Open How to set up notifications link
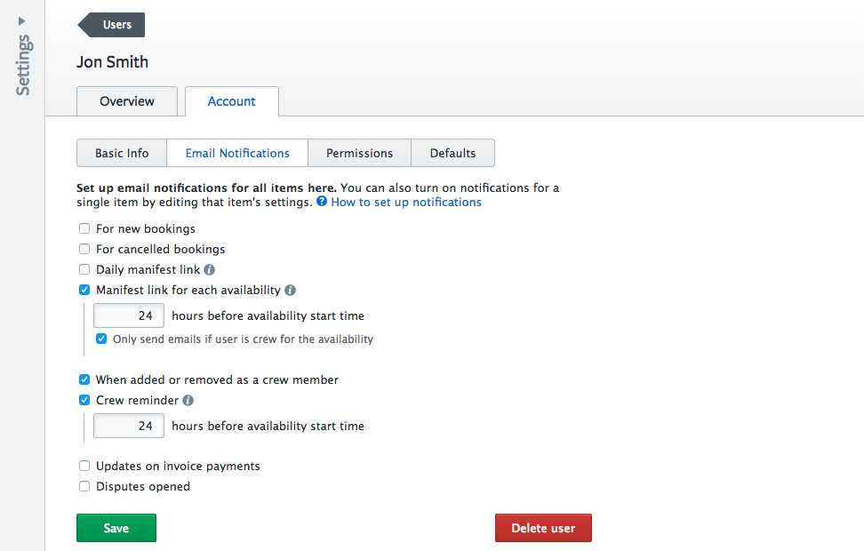The width and height of the screenshot is (864, 551). click(x=406, y=202)
